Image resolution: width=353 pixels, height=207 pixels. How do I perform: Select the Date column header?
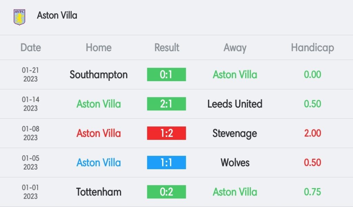(x=31, y=47)
